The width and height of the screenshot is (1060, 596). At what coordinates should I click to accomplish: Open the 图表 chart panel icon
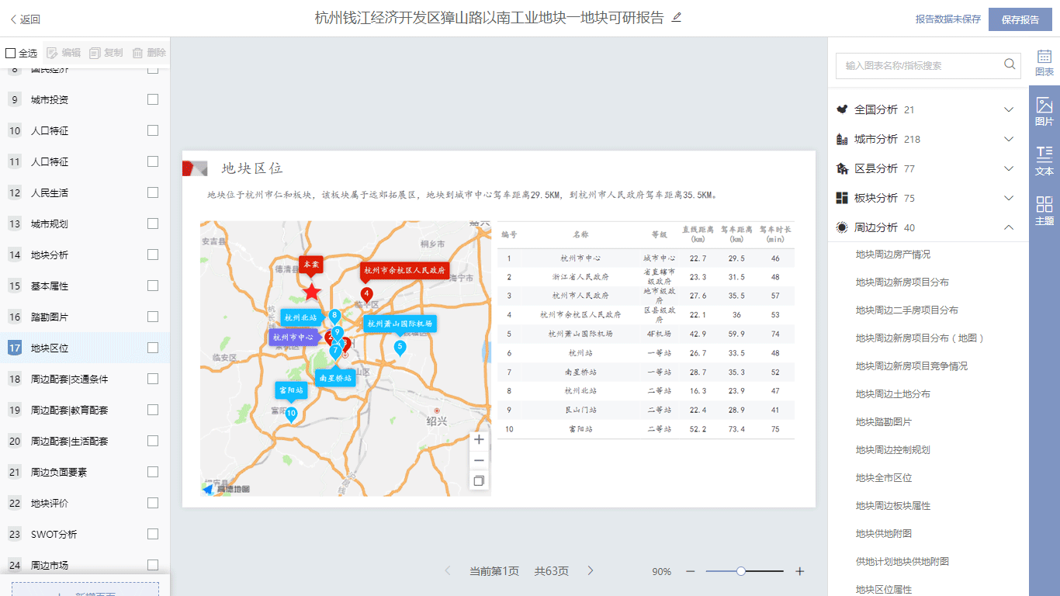[x=1044, y=61]
